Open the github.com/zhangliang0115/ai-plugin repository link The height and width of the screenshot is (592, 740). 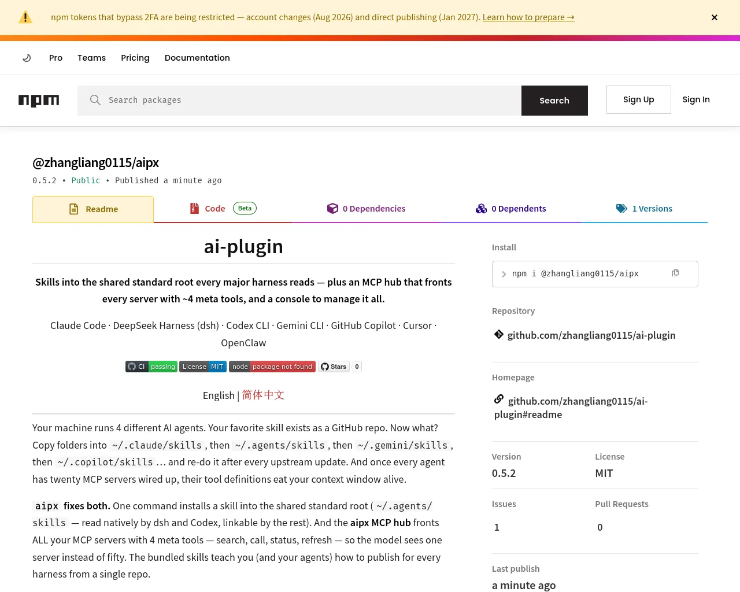point(591,335)
